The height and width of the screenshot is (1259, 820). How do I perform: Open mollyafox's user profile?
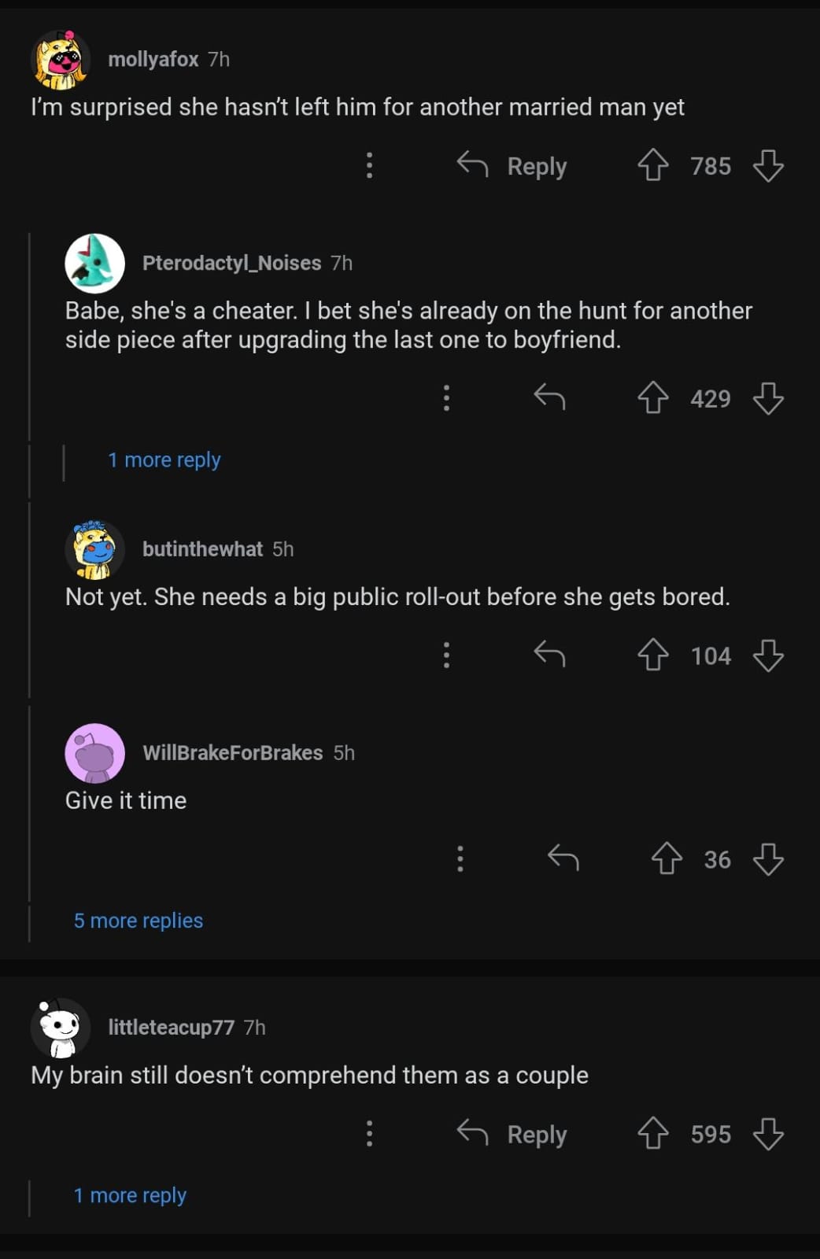[153, 59]
